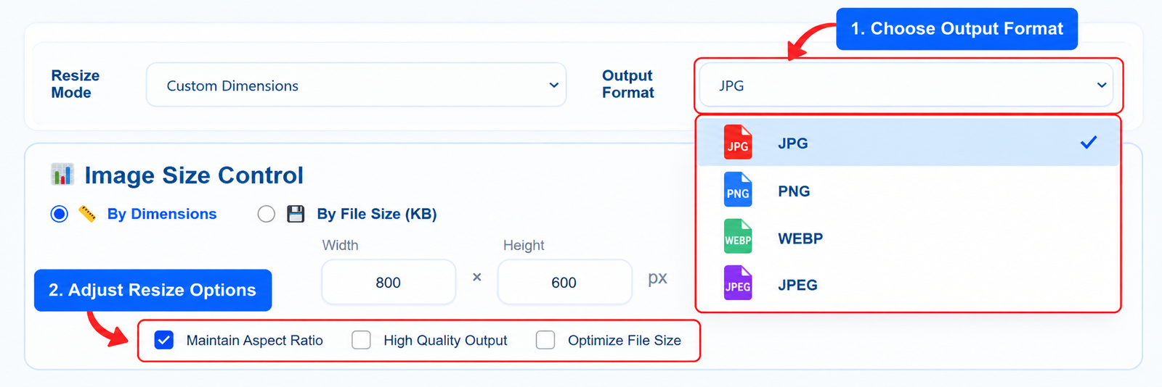The height and width of the screenshot is (387, 1162).
Task: Click the Height label above 600
Action: 524,246
